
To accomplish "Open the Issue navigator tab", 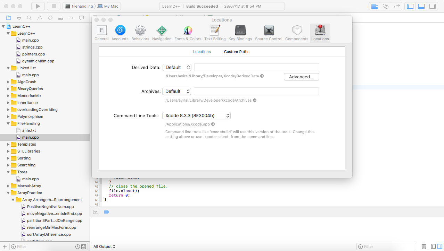I will [40, 18].
